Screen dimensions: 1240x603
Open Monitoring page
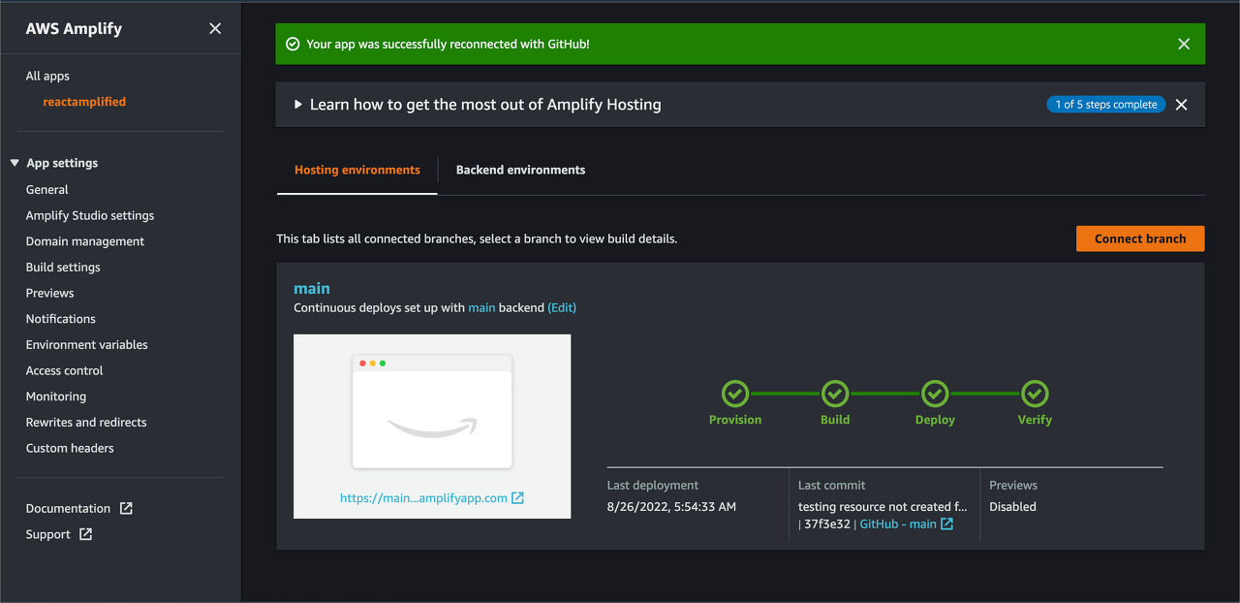[56, 397]
